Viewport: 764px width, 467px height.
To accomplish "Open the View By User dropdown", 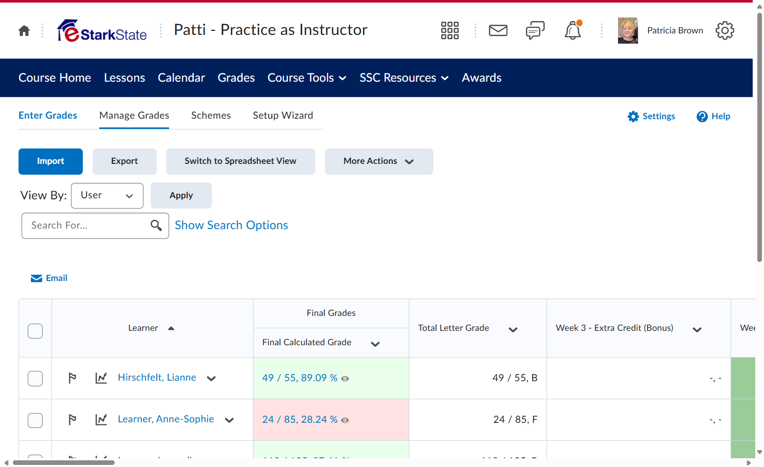I will click(x=107, y=196).
